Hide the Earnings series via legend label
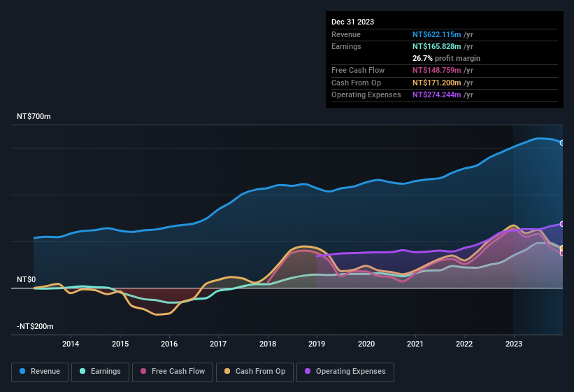 click(x=104, y=372)
